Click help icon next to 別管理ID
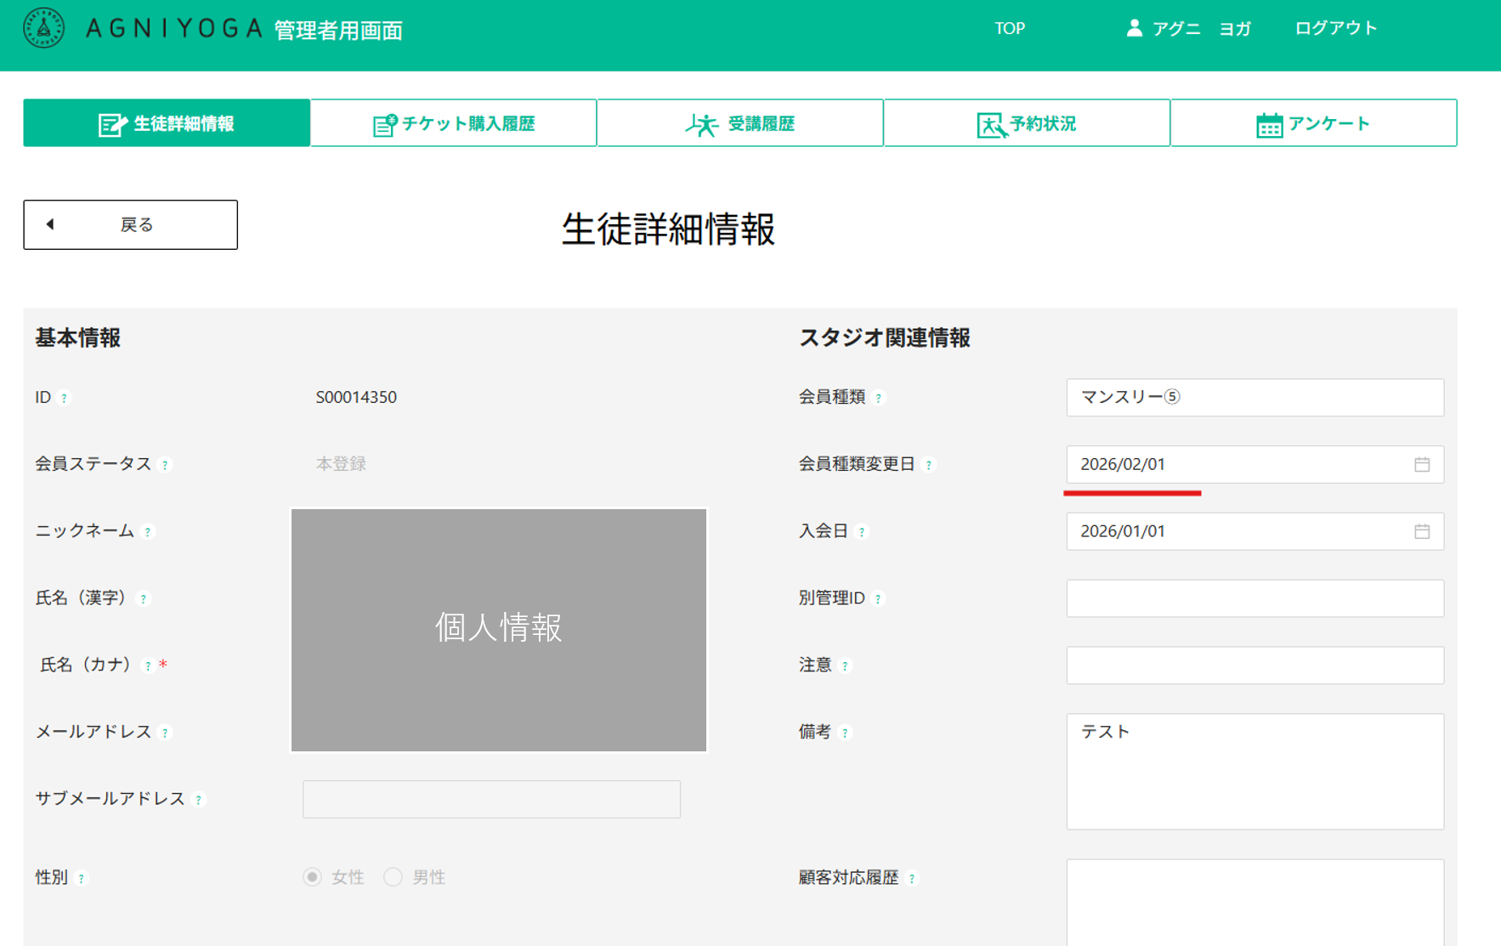 coord(878,599)
